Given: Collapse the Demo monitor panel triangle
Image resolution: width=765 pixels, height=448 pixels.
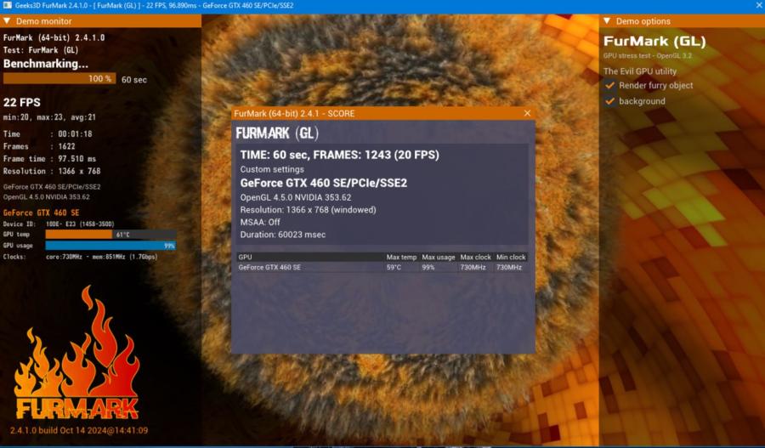Looking at the screenshot, I should (7, 21).
